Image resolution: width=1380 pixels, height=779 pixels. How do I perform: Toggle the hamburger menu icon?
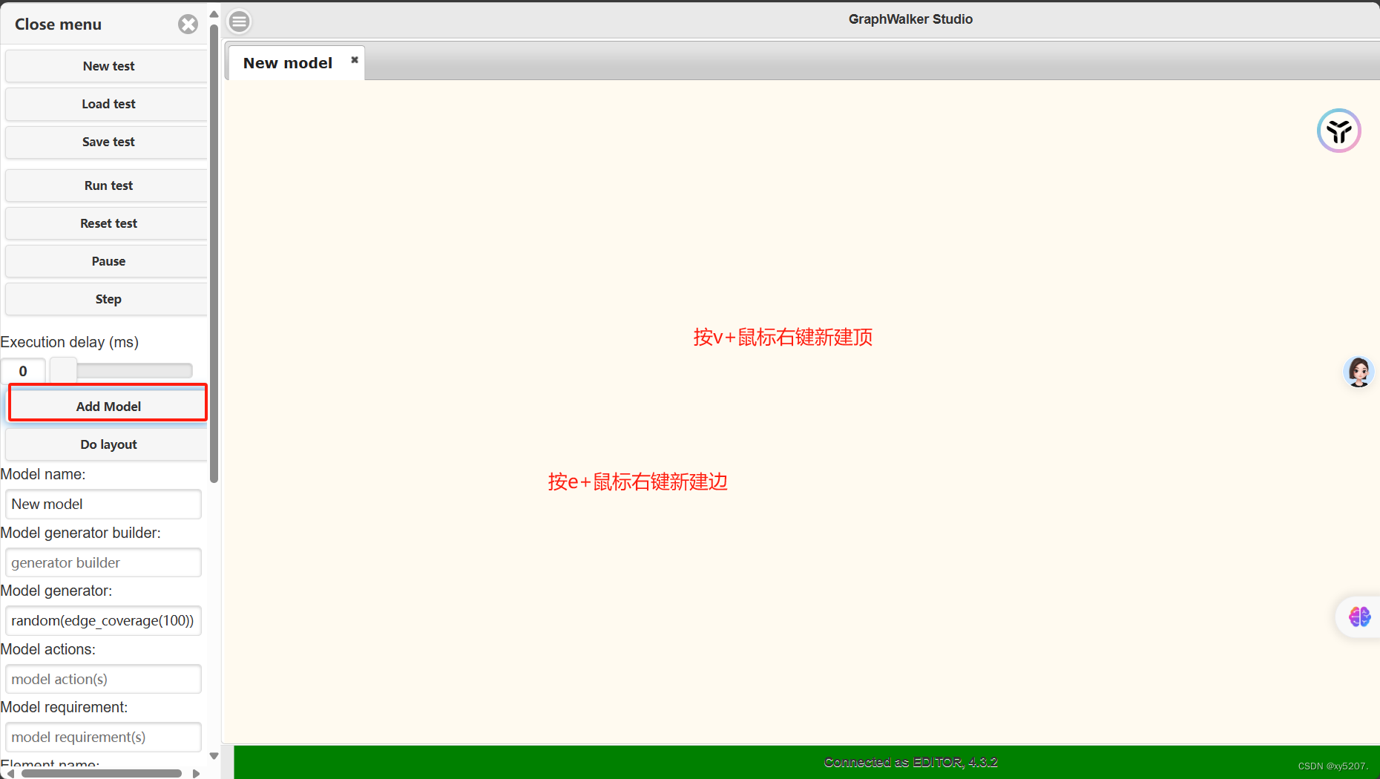pos(239,22)
